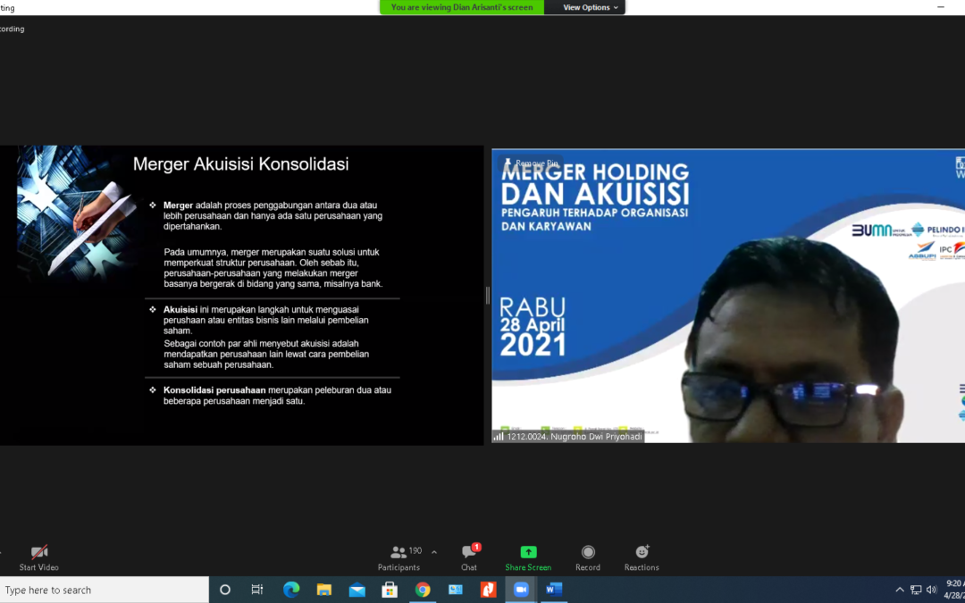
Task: Open Task View on the taskbar
Action: (256, 590)
